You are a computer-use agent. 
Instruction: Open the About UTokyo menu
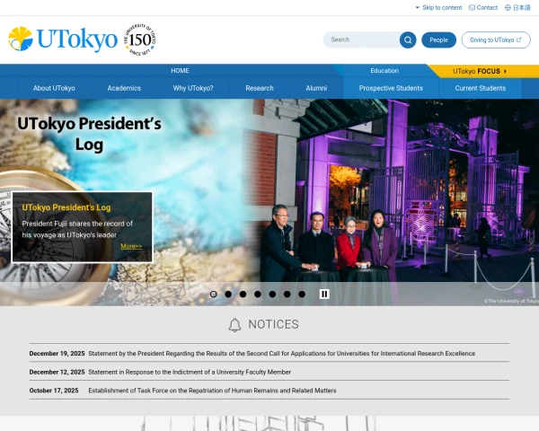click(54, 88)
